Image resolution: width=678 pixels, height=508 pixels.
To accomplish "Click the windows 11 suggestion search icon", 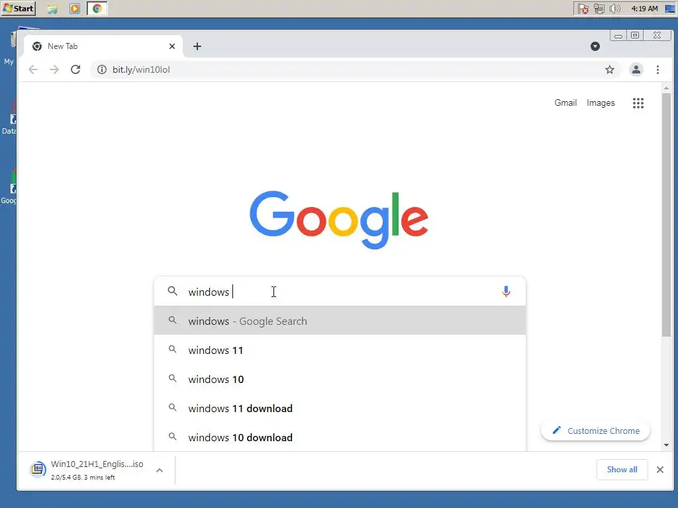I will (173, 349).
